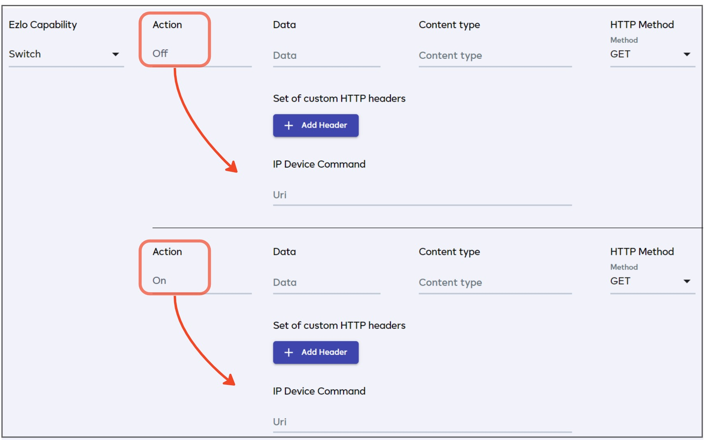Click GET method value in first row
Viewport: 704px width, 440px height.
(x=620, y=54)
